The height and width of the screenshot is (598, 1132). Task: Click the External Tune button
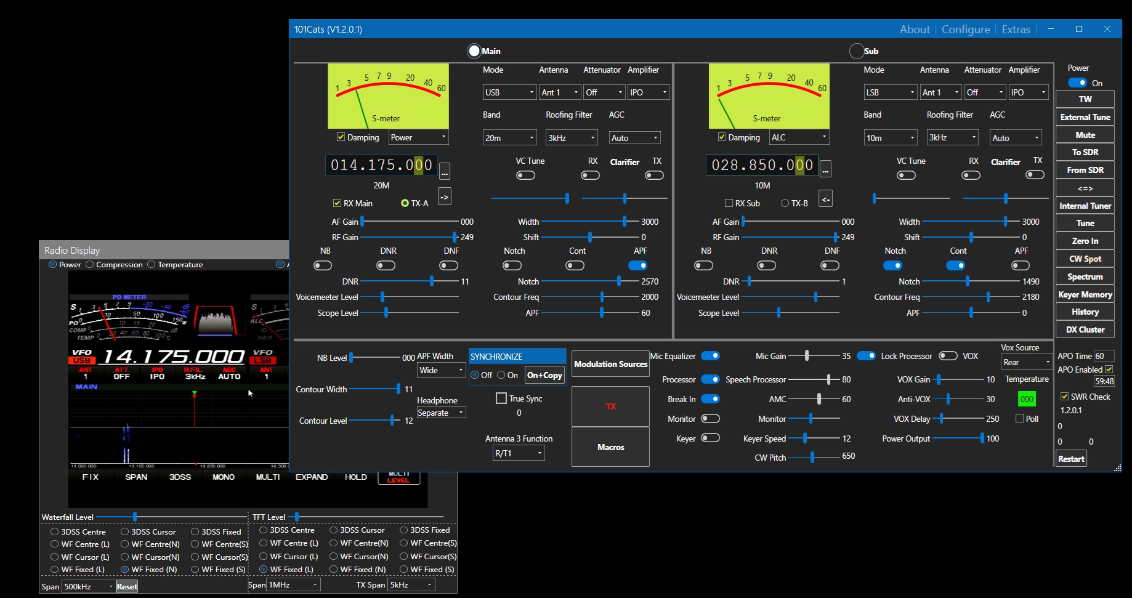(x=1085, y=117)
